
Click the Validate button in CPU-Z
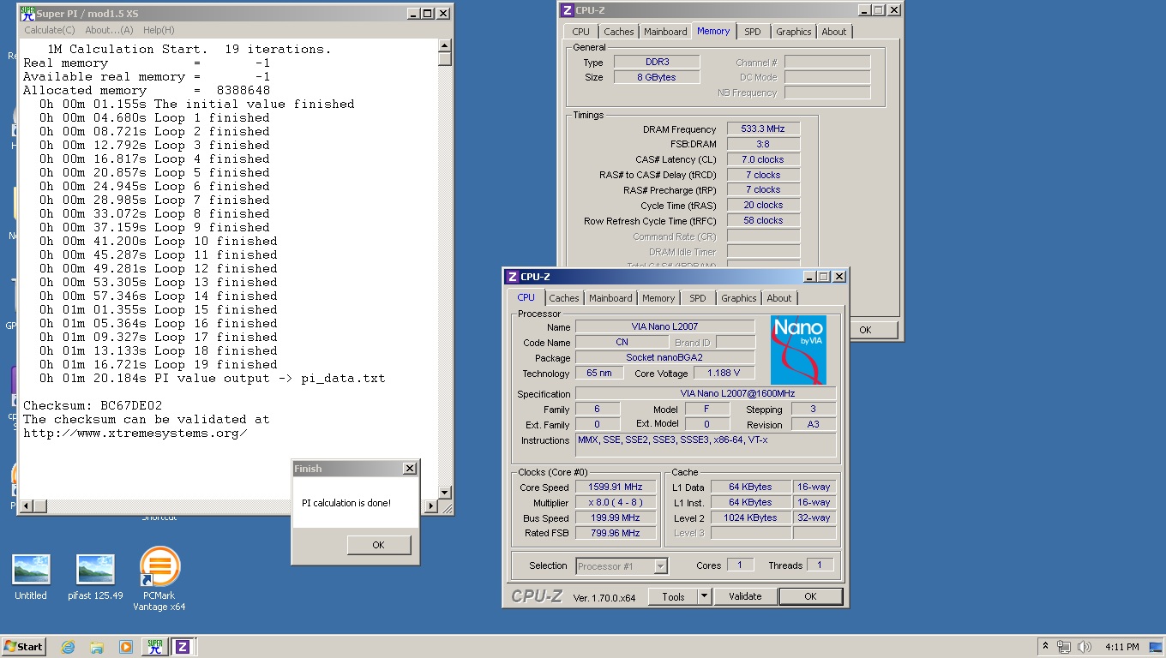pyautogui.click(x=745, y=596)
